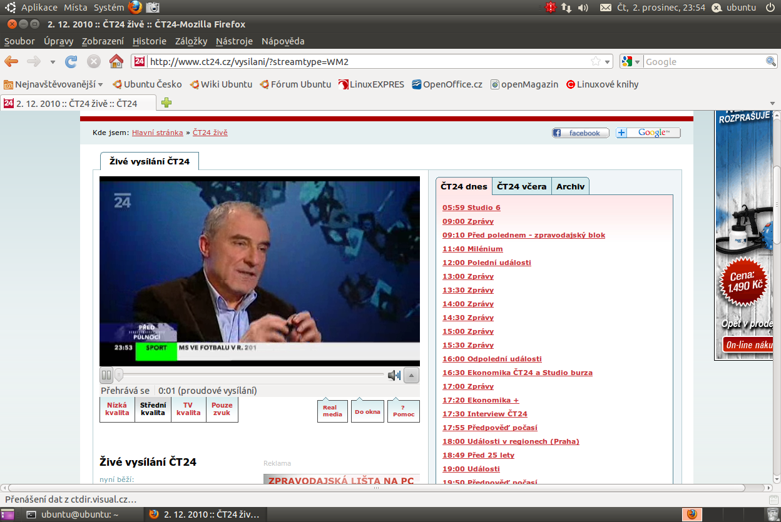Click the search magnifier icon
The height and width of the screenshot is (522, 781).
771,61
